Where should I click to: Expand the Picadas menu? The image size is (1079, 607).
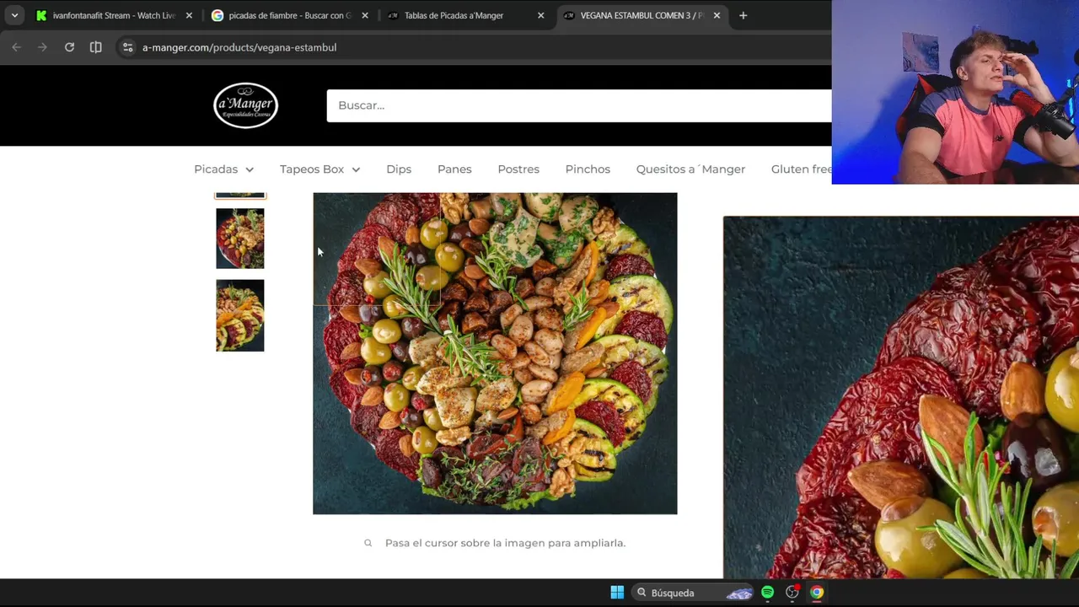223,169
